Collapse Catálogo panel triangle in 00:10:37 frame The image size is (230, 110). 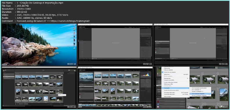click(157, 79)
